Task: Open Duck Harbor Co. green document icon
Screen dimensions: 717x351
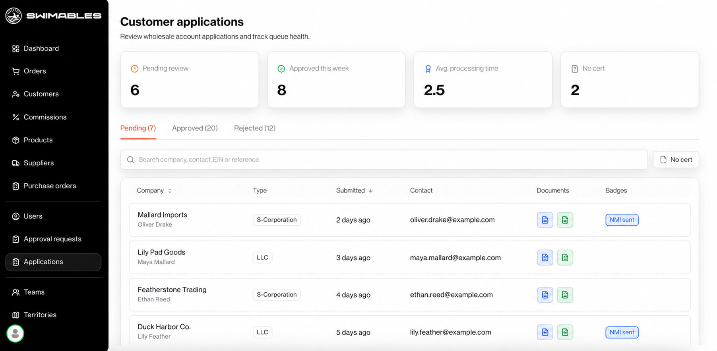Action: [x=565, y=332]
